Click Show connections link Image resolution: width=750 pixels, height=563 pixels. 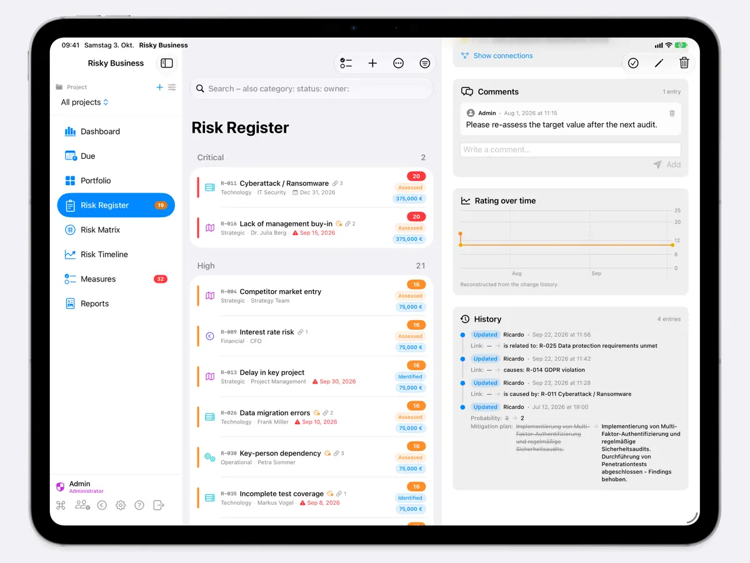click(x=497, y=56)
